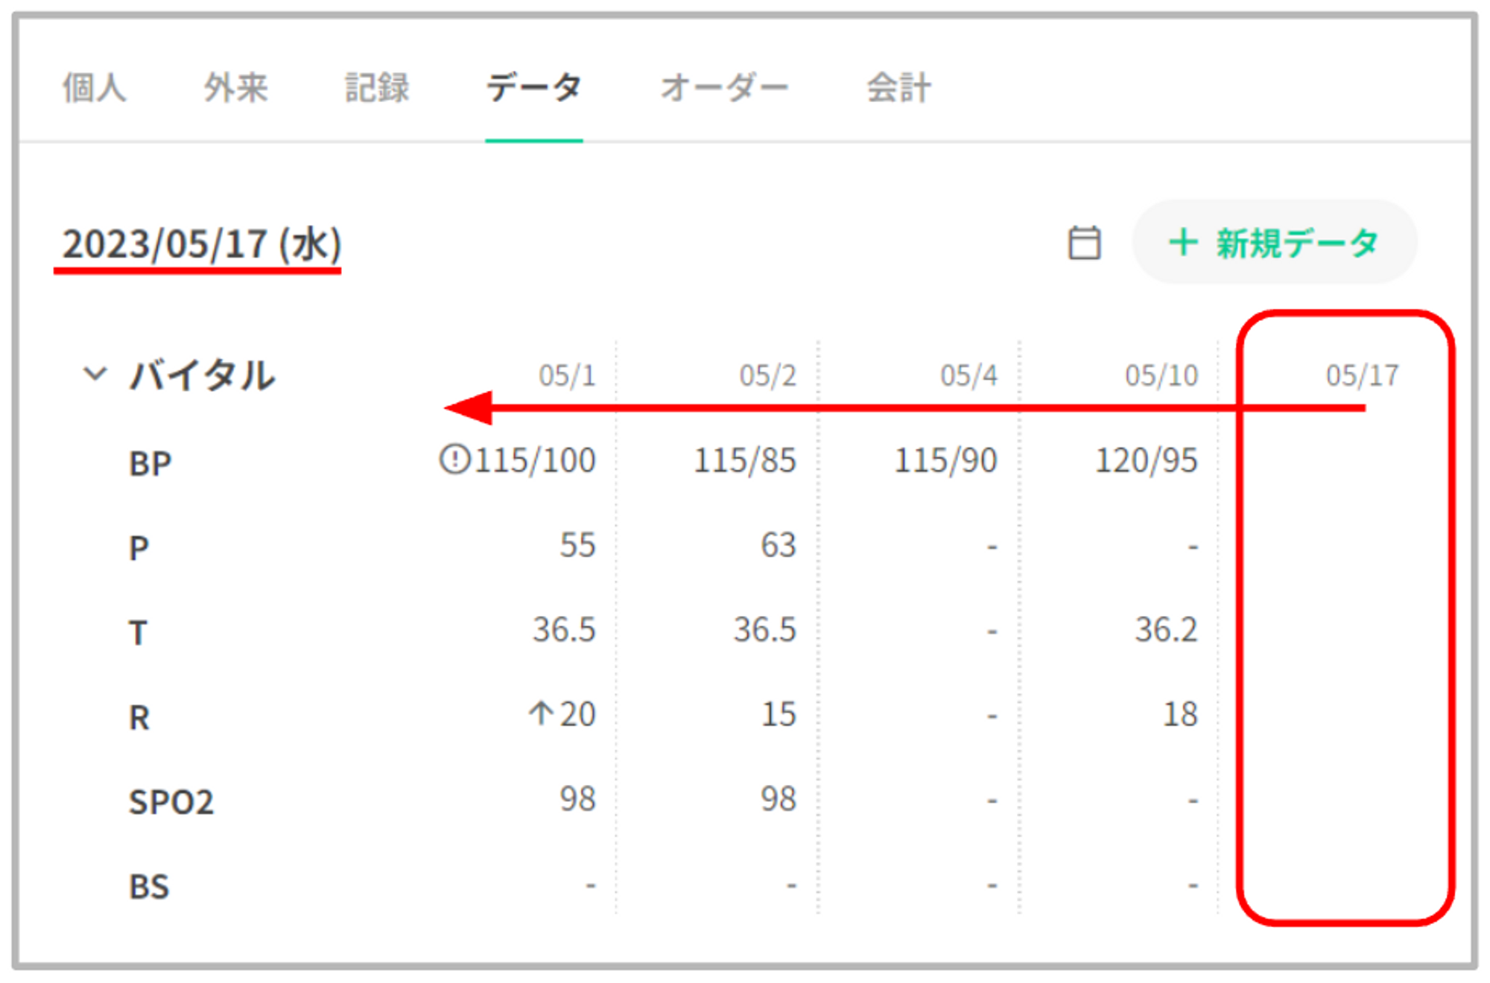Collapse the バイタル section chevron
The width and height of the screenshot is (1490, 983).
[x=95, y=374]
